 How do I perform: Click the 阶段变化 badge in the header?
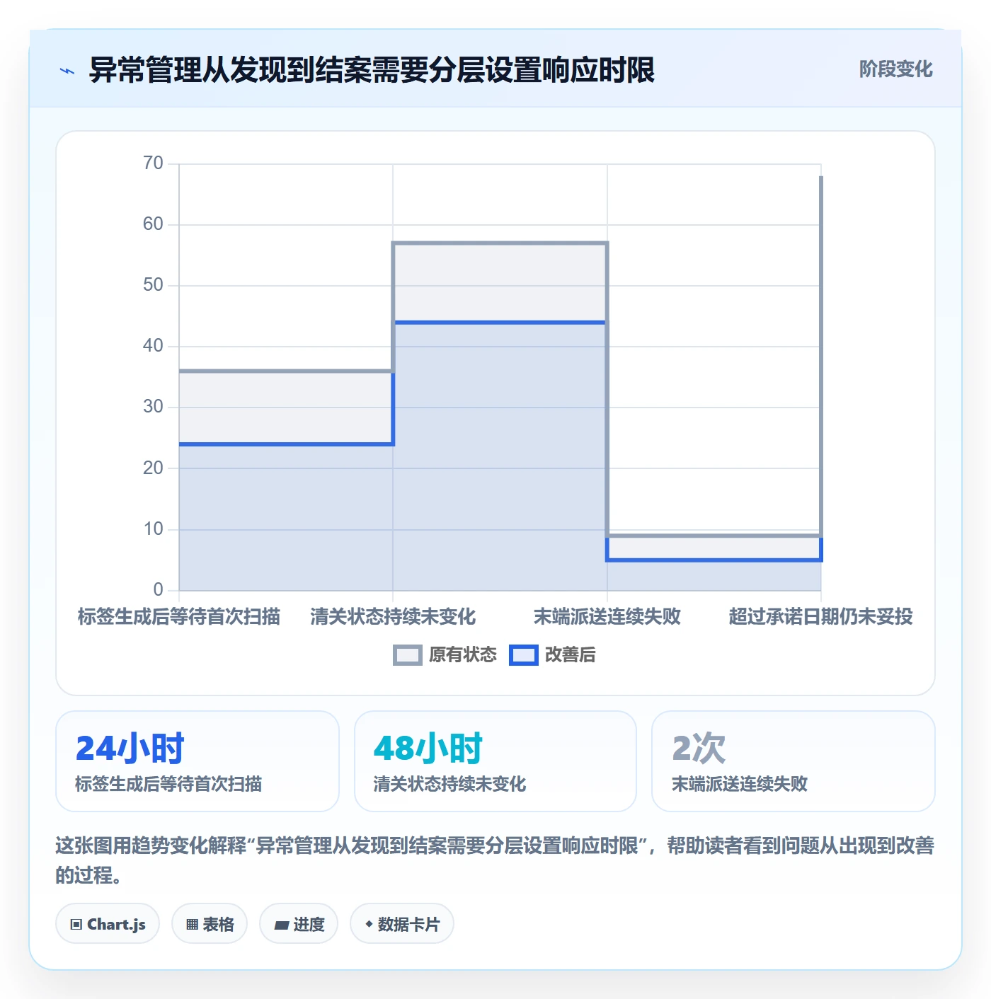pos(895,69)
